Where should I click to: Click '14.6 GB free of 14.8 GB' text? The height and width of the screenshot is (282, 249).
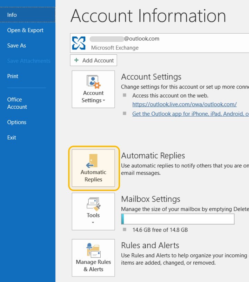pyautogui.click(x=160, y=230)
